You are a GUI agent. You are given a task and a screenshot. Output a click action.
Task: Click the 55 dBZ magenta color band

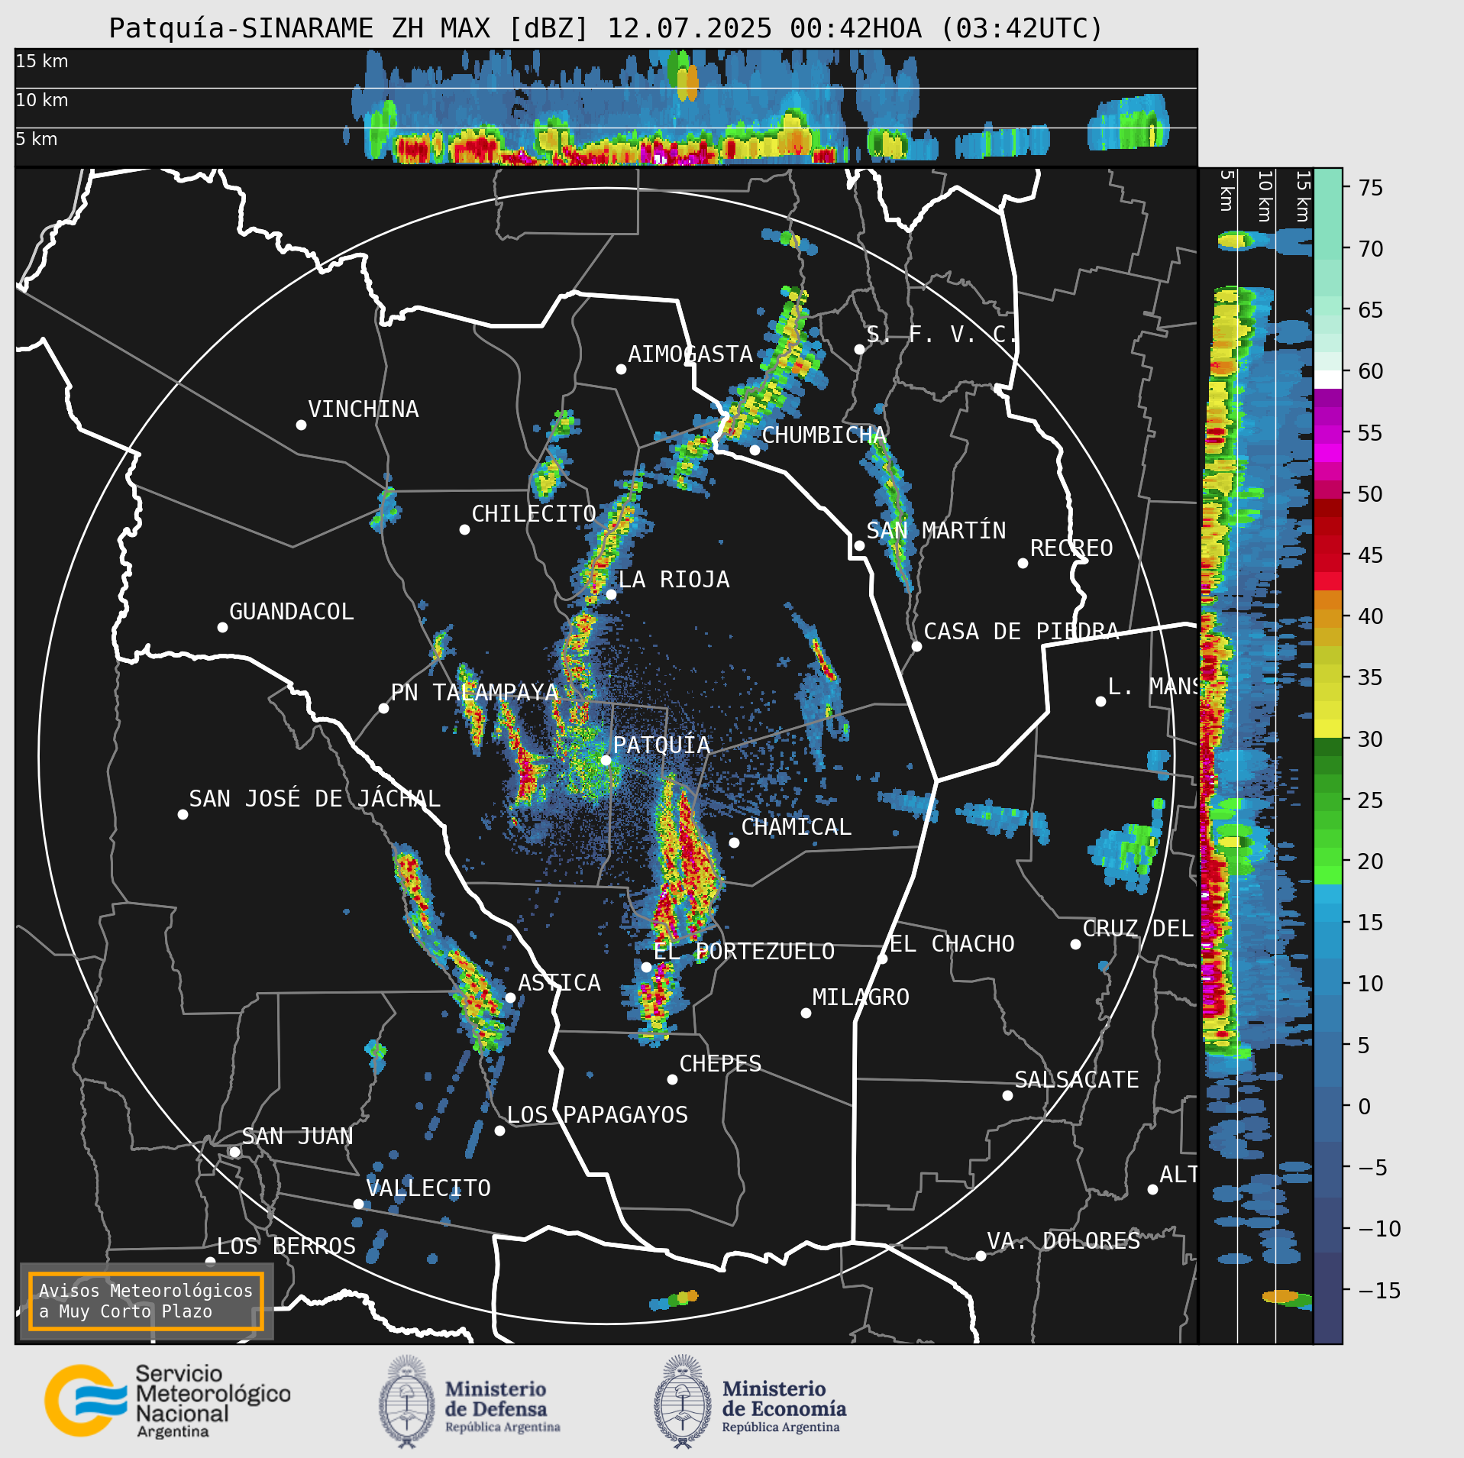tap(1328, 433)
